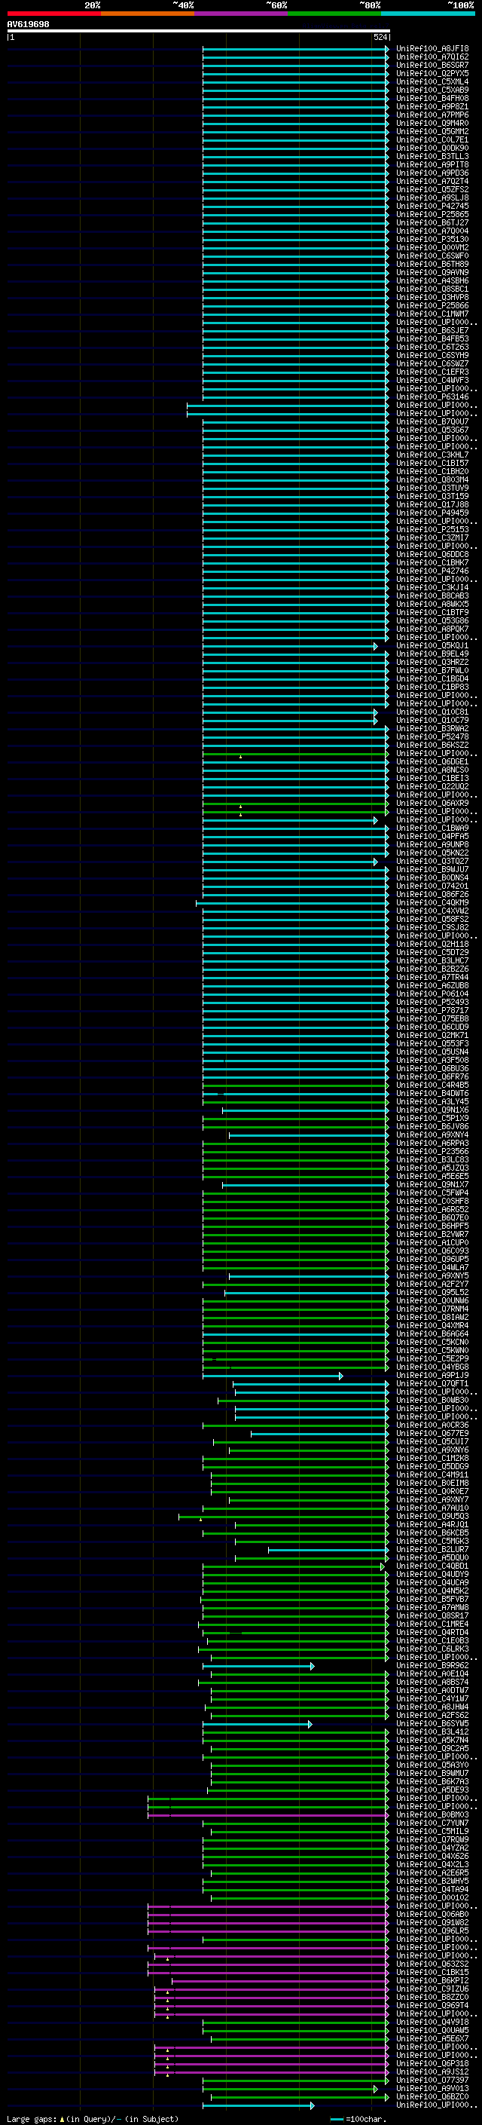This screenshot has width=482, height=2125.
Task: Select hit UniRef100_A9XNY5
Action: click(x=432, y=1276)
